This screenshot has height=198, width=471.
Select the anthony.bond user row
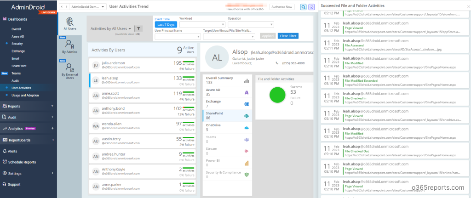(143, 111)
